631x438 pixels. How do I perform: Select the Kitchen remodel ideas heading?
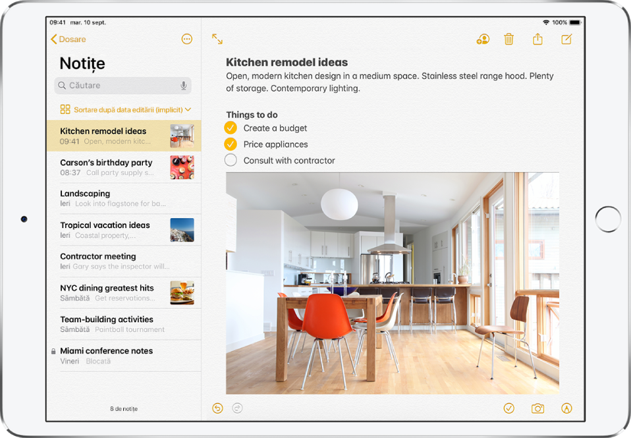point(287,63)
